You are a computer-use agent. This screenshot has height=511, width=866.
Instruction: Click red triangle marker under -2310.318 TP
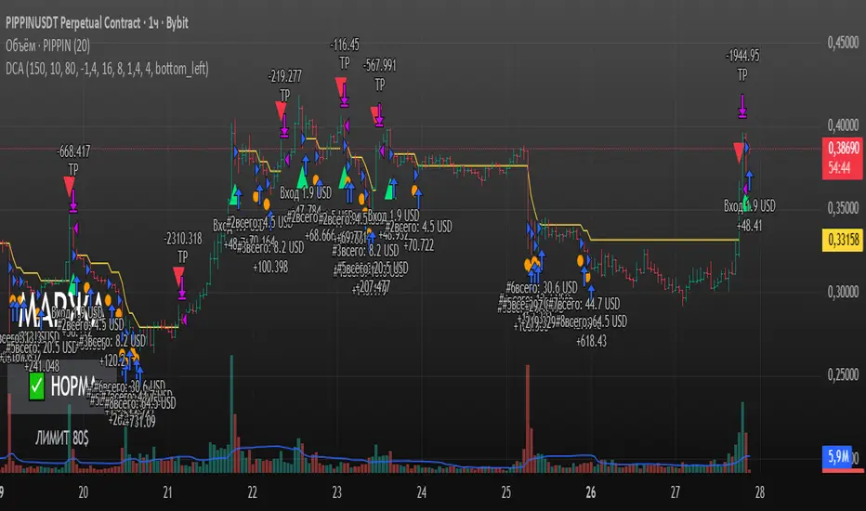click(178, 276)
